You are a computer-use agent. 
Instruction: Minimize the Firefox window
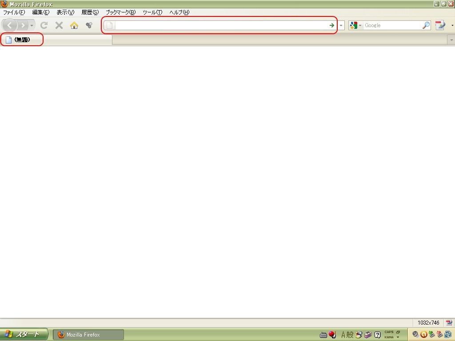click(437, 4)
